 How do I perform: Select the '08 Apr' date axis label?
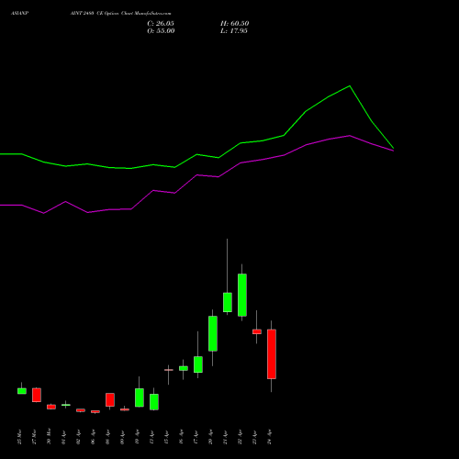click(107, 437)
